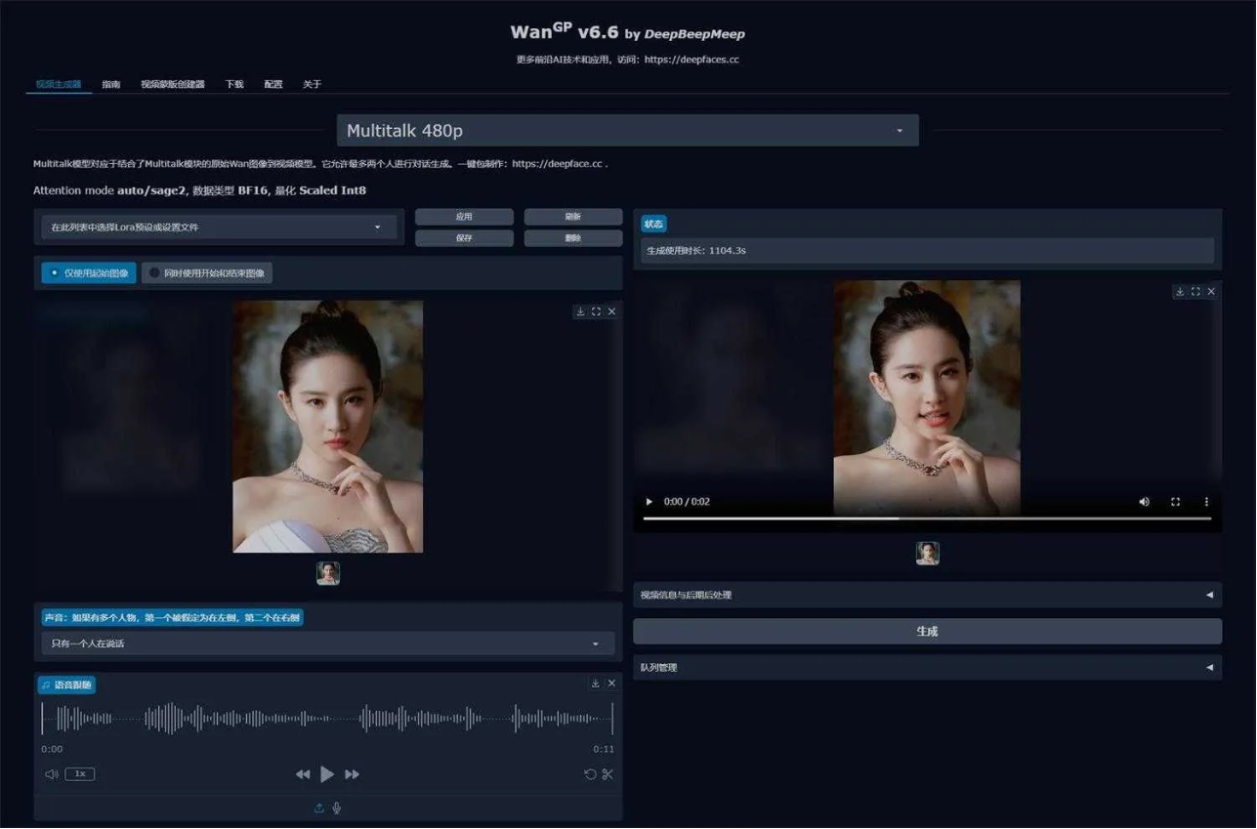
Task: Select the 仅使用起始图像 radio option
Action: click(88, 273)
